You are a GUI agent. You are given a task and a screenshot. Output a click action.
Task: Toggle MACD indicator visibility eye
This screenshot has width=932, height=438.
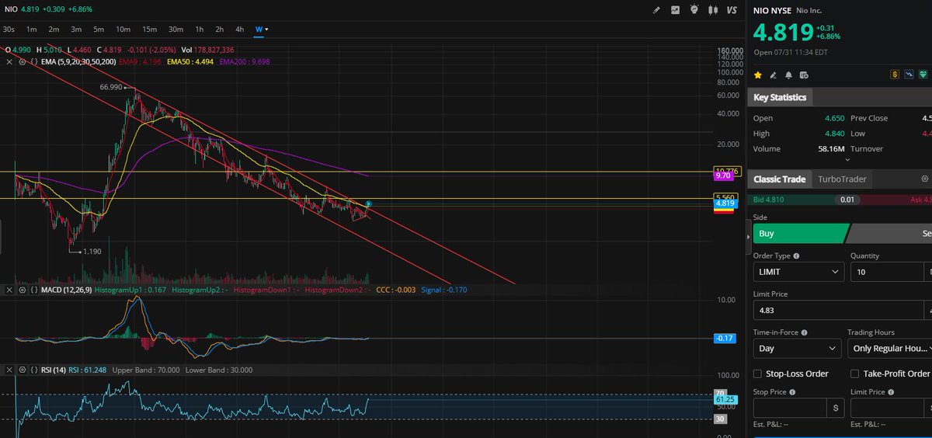click(x=22, y=290)
